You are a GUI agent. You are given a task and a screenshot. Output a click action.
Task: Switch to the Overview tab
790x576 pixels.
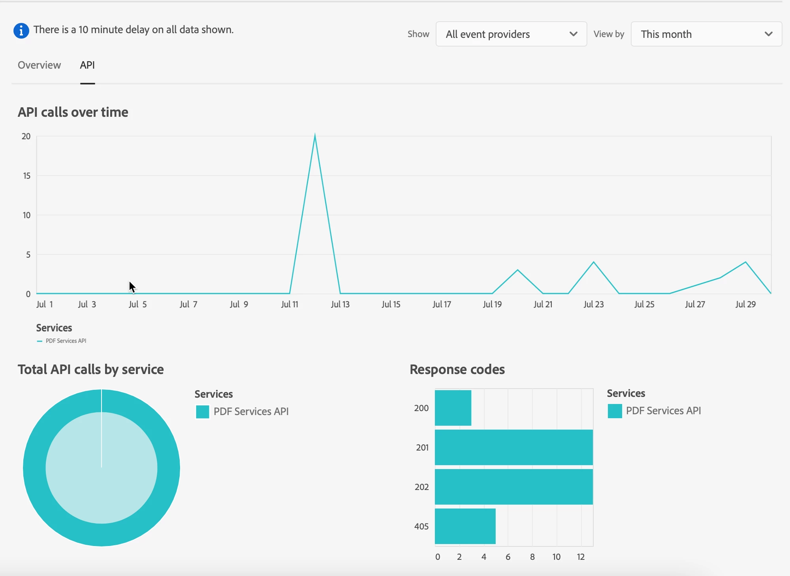click(39, 65)
